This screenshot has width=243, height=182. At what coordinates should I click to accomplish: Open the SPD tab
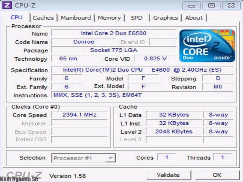[136, 18]
